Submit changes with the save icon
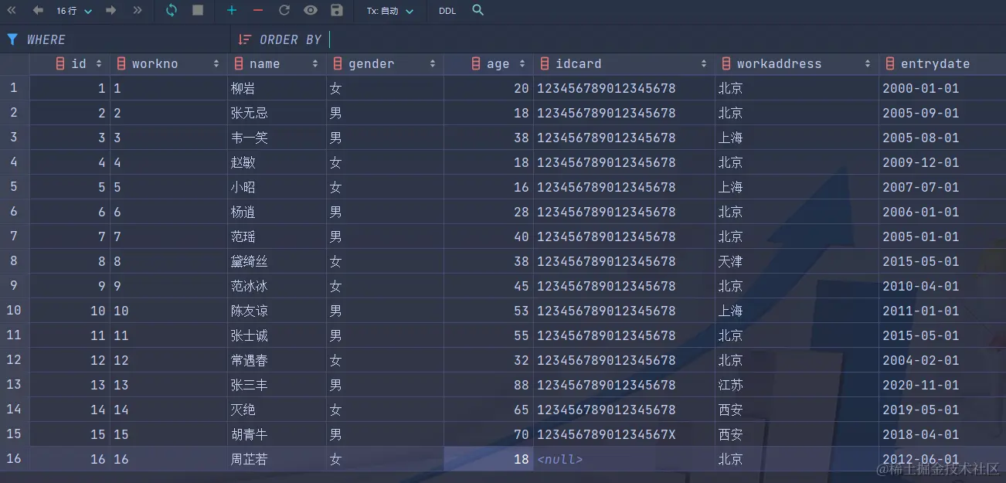The width and height of the screenshot is (1006, 483). click(x=336, y=11)
